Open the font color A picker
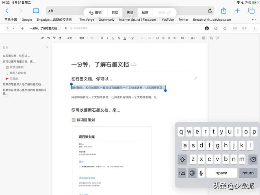The height and width of the screenshot is (195, 260). pyautogui.click(x=125, y=38)
